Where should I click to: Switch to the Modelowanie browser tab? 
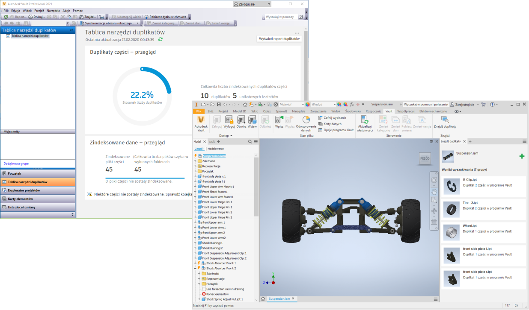[216, 149]
